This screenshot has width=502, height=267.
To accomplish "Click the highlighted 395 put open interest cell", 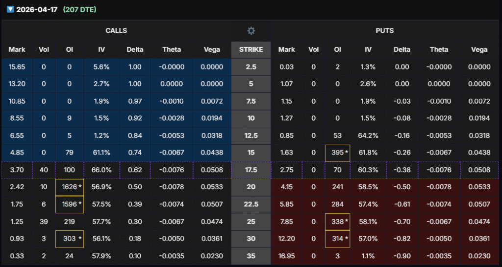I will [x=337, y=153].
